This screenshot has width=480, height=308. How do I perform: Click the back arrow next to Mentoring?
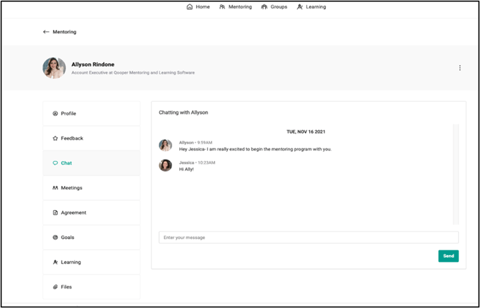pos(46,32)
